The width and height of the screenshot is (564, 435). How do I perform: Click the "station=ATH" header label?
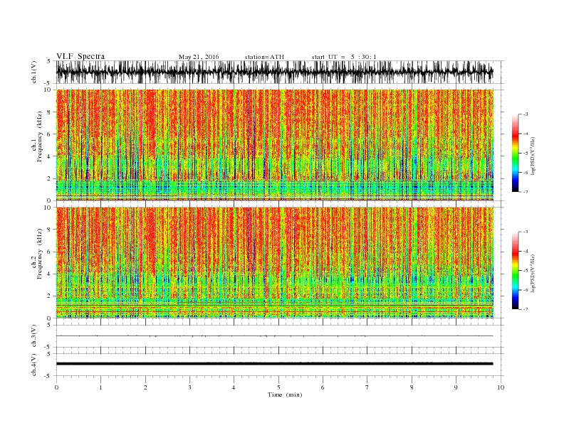tap(264, 57)
